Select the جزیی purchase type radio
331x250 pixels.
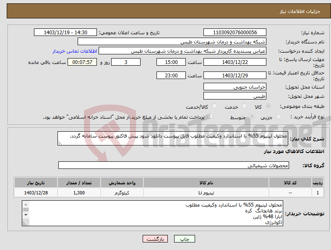[x=279, y=117]
